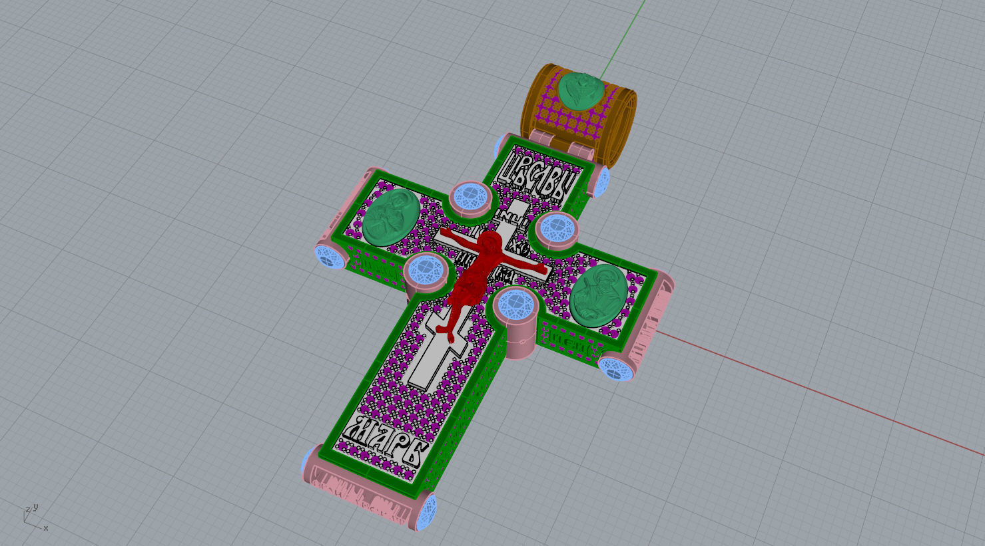Select the blue gem on the pink cylinder below the figure's right
Viewport: 985px width, 546px height.
click(516, 305)
